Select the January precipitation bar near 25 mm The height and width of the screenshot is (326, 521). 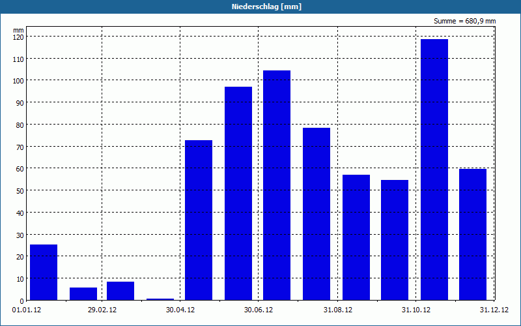pos(44,273)
